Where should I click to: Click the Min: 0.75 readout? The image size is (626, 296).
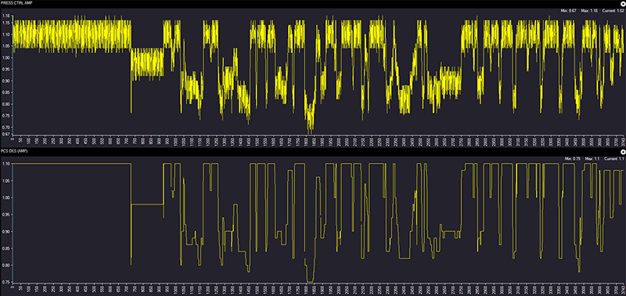tap(573, 159)
